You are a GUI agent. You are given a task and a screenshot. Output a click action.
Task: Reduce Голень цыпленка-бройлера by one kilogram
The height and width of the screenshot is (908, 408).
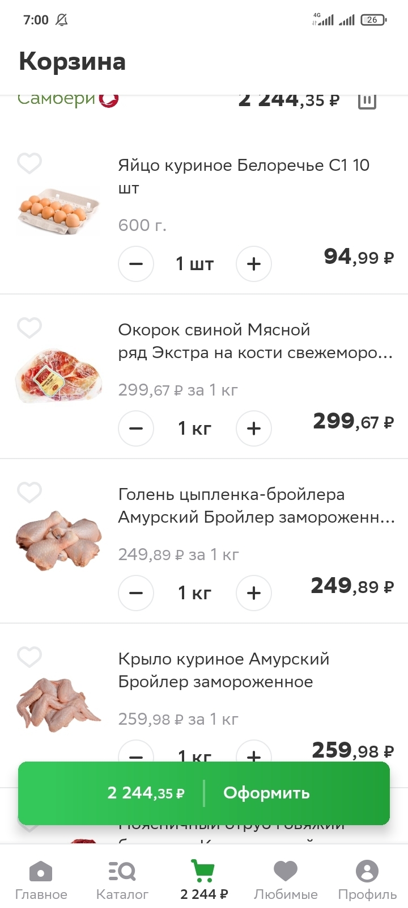[x=136, y=593]
